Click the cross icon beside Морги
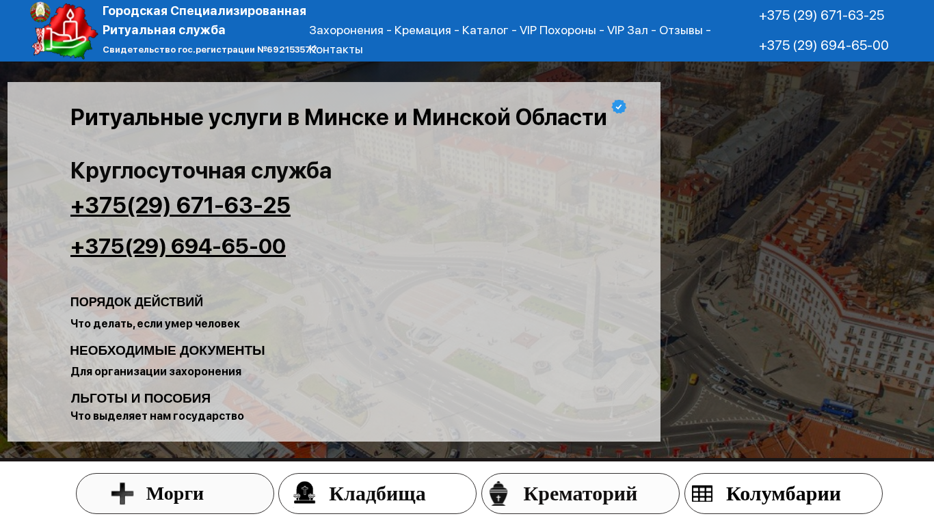934x525 pixels. [122, 494]
